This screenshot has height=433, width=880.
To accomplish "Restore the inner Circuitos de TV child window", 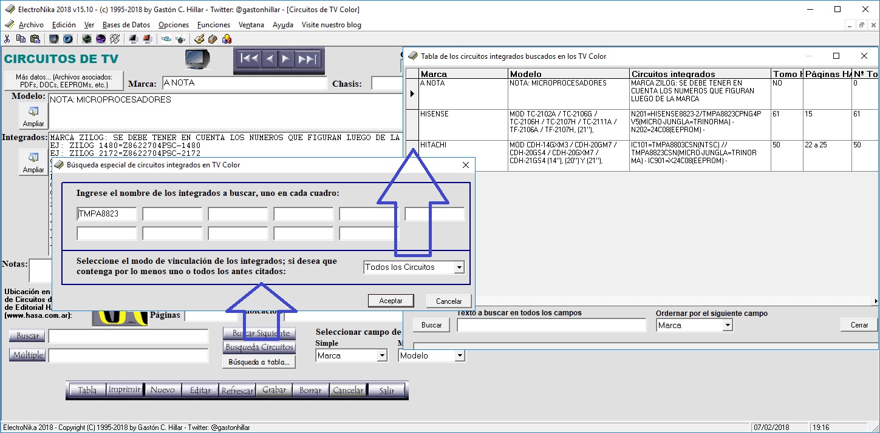I will [861, 25].
